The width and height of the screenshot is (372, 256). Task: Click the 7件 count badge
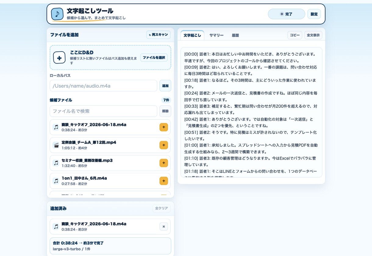point(166,100)
